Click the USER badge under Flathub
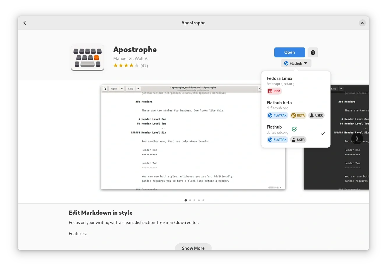 point(298,140)
